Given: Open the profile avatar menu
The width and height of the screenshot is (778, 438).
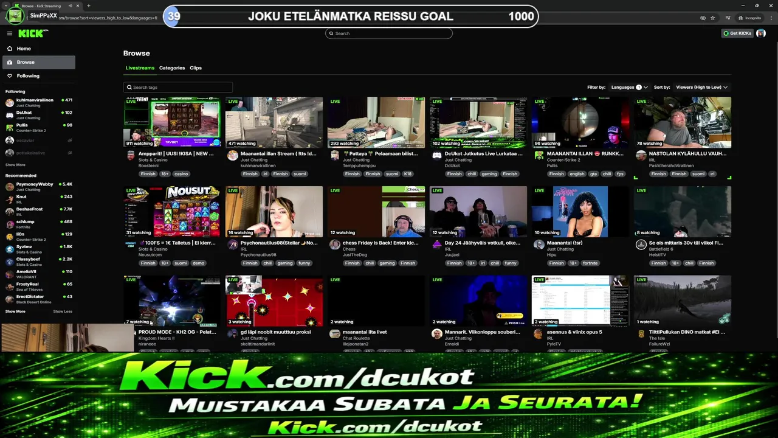Looking at the screenshot, I should (761, 33).
